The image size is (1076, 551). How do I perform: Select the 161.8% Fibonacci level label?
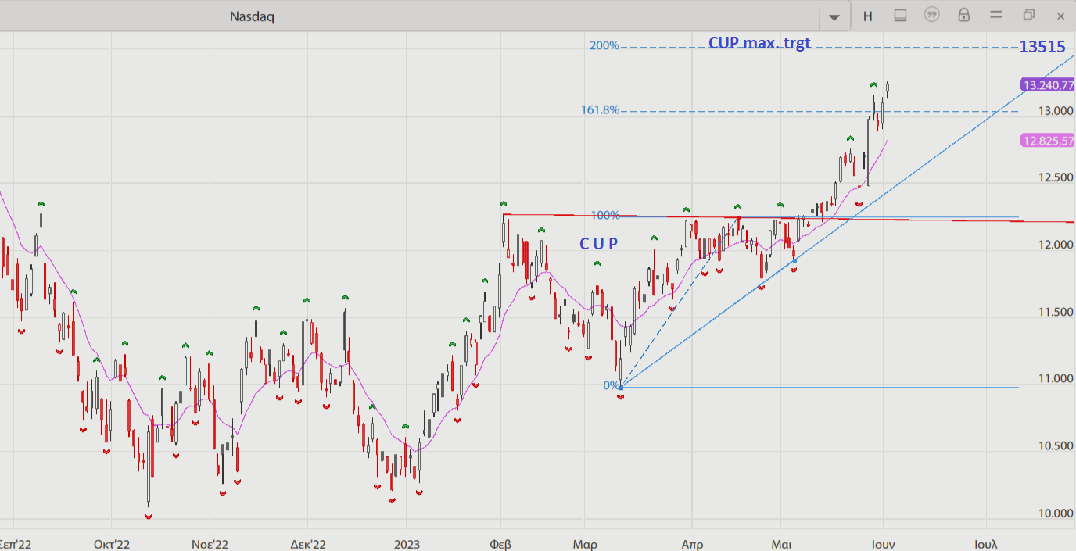(x=601, y=110)
